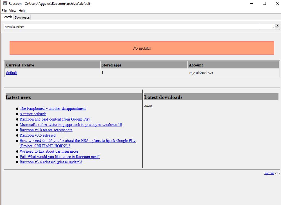This screenshot has height=205, width=281.
Task: Minimize the Raccoon window
Action: [x=252, y=3]
